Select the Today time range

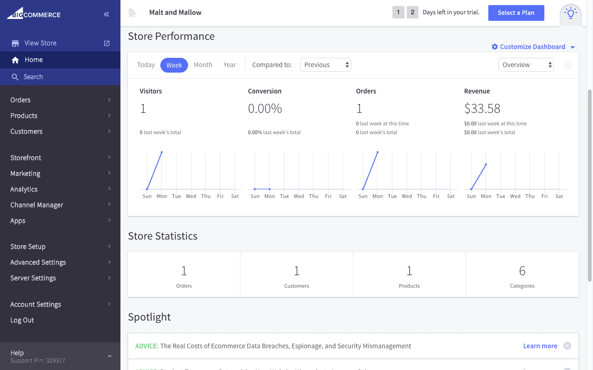click(146, 65)
